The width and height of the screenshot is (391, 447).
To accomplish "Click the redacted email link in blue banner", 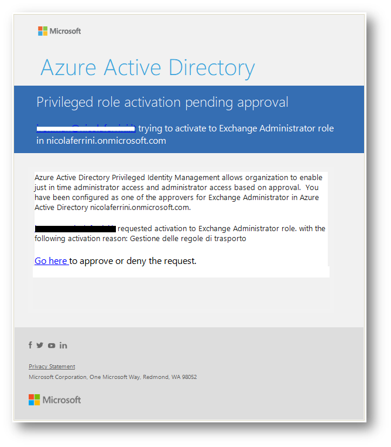I will click(86, 128).
